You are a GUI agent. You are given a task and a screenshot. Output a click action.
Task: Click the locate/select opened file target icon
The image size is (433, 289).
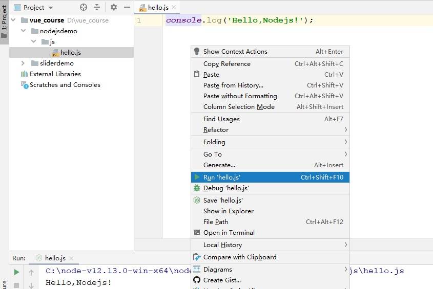[x=84, y=7]
